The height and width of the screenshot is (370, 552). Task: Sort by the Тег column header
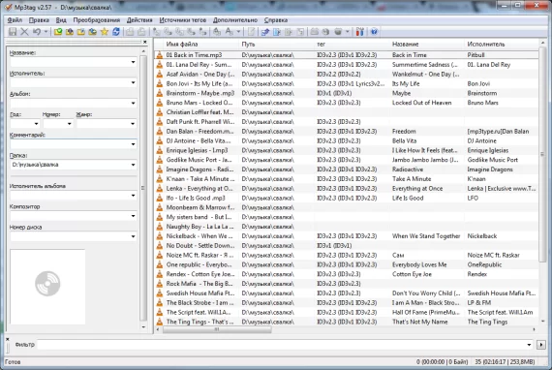tap(353, 44)
